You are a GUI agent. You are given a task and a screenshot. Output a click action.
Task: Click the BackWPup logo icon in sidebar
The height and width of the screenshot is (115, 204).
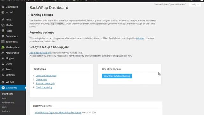(3, 88)
